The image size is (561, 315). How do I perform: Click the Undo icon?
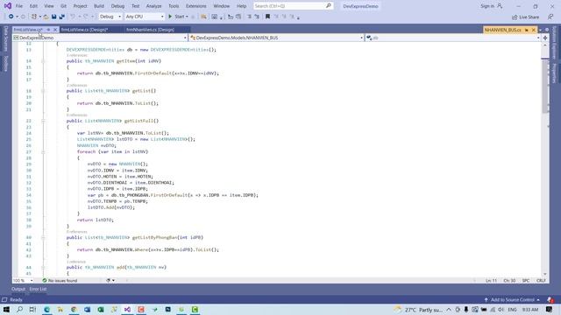(x=73, y=17)
